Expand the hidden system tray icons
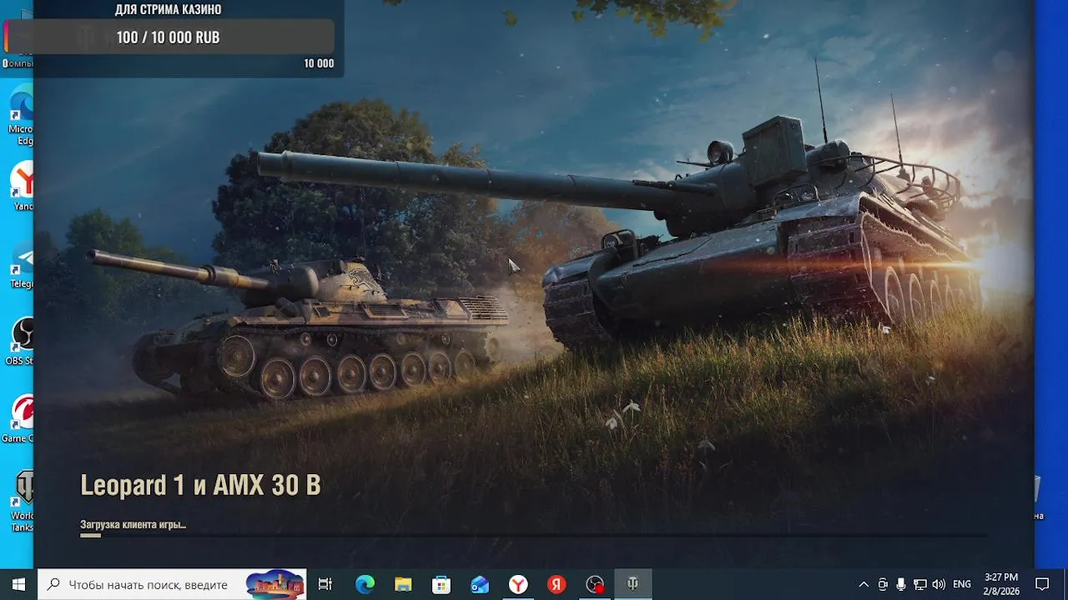 click(x=864, y=584)
